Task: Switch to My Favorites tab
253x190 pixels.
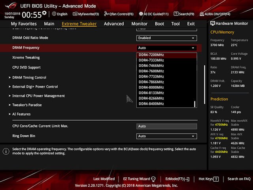Action: pos(24,24)
